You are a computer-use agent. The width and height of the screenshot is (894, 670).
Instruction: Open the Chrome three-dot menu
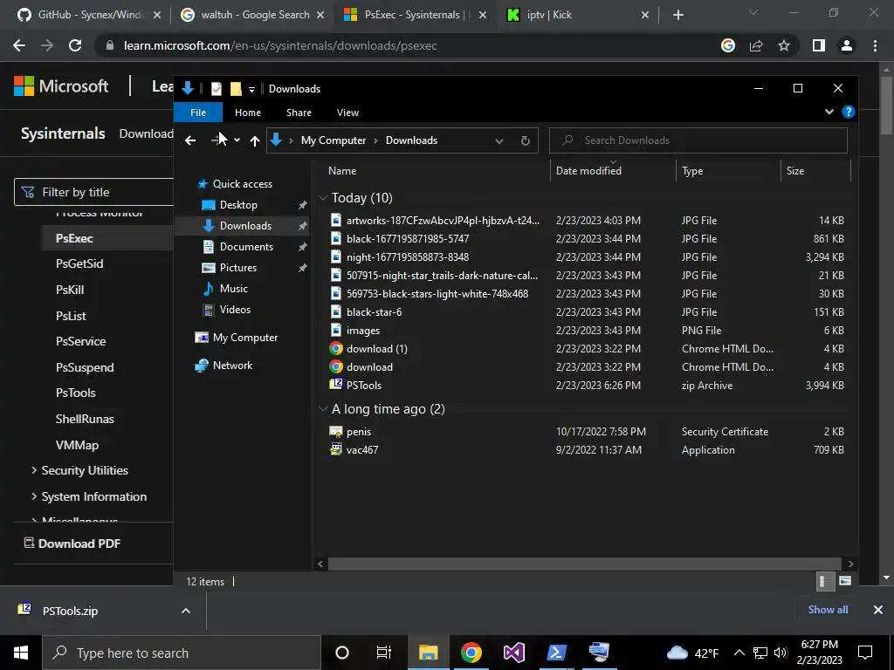pos(875,45)
